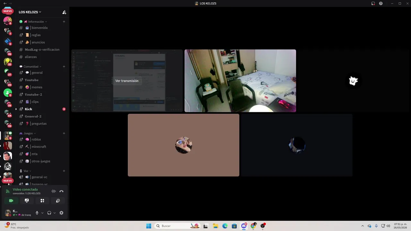Open the Youtube channel
Image resolution: width=411 pixels, height=231 pixels.
[x=42, y=80]
